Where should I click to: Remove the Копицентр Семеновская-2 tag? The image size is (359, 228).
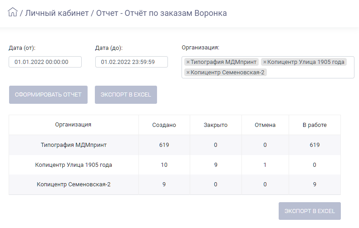click(188, 73)
